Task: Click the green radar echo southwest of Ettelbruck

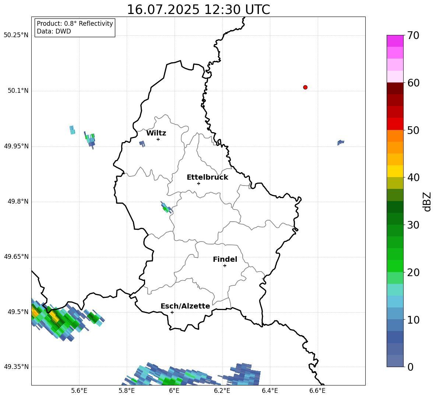Action: (x=166, y=208)
